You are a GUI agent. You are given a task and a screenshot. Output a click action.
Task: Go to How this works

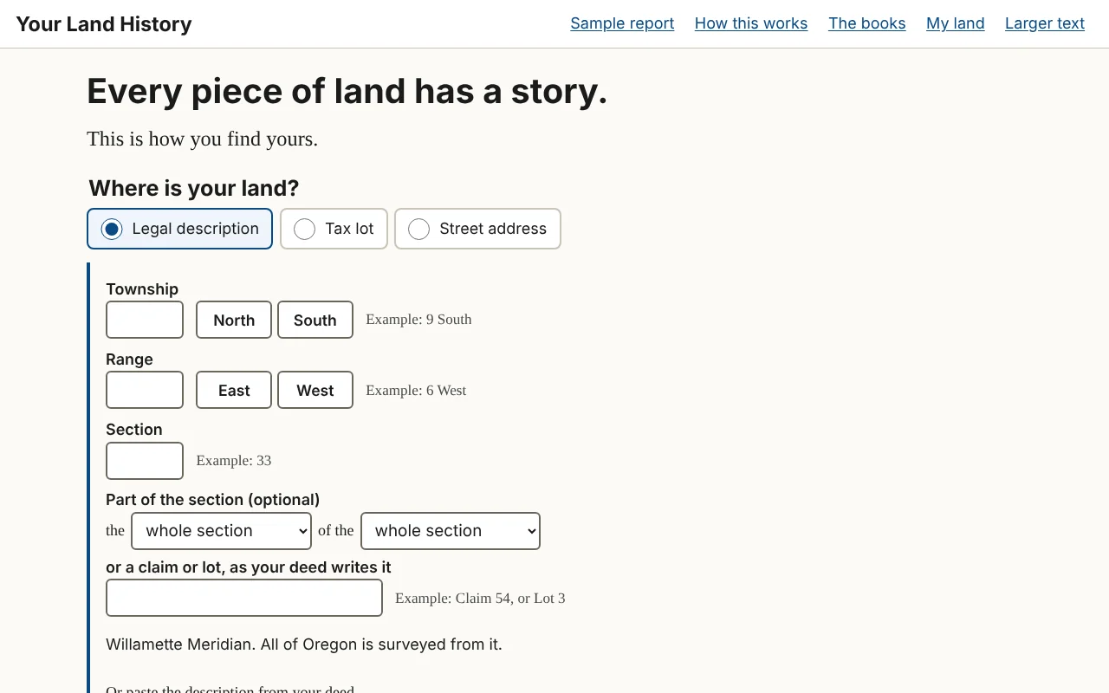point(751,23)
